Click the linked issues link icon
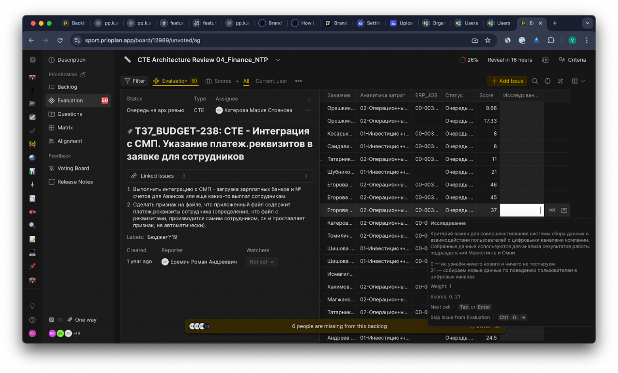 [134, 176]
